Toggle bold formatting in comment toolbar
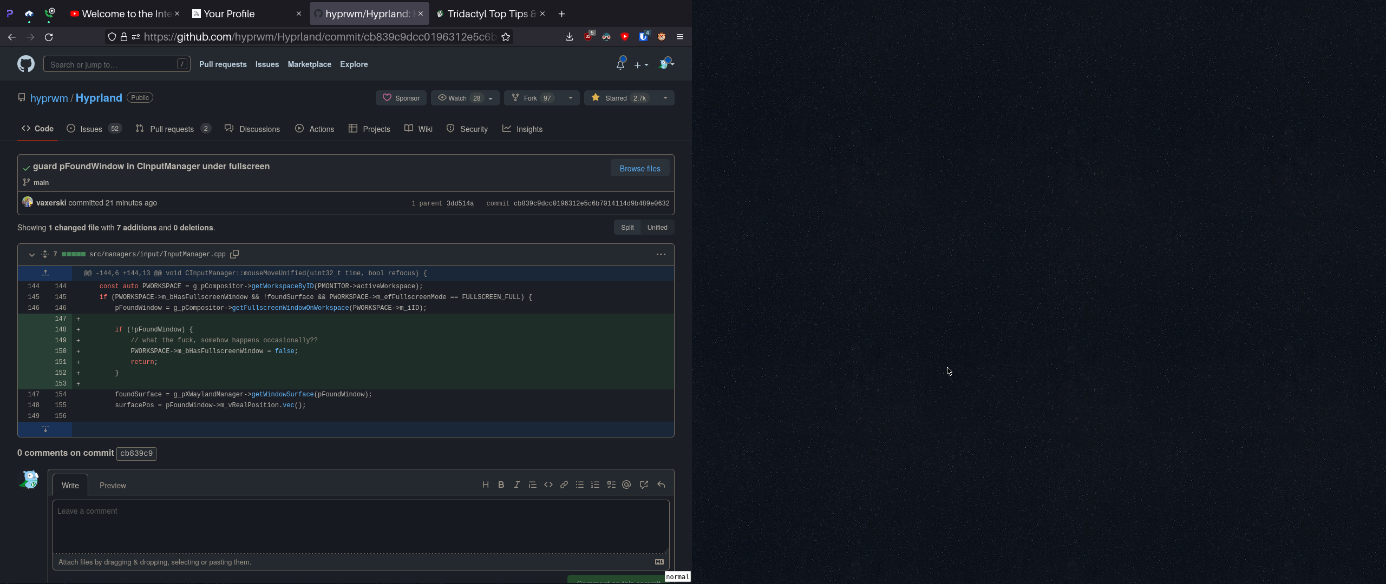 (x=501, y=485)
